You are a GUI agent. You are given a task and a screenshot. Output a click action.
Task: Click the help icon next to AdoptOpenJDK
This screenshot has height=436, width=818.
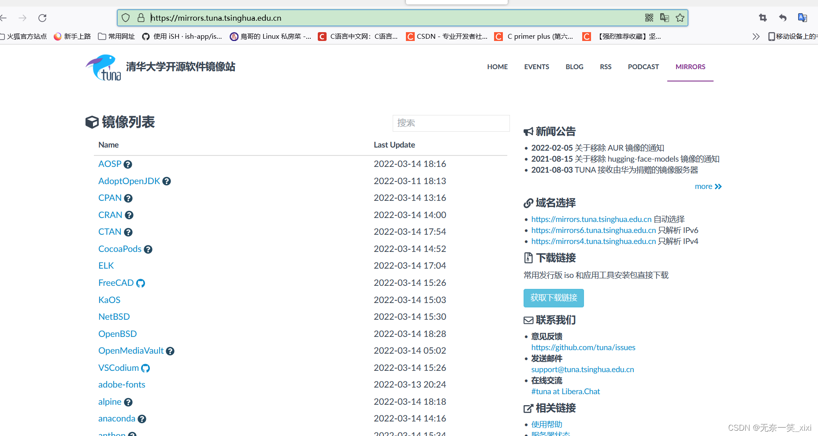167,181
